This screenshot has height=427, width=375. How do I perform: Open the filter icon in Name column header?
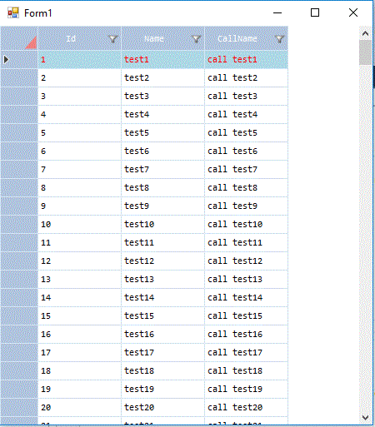196,39
